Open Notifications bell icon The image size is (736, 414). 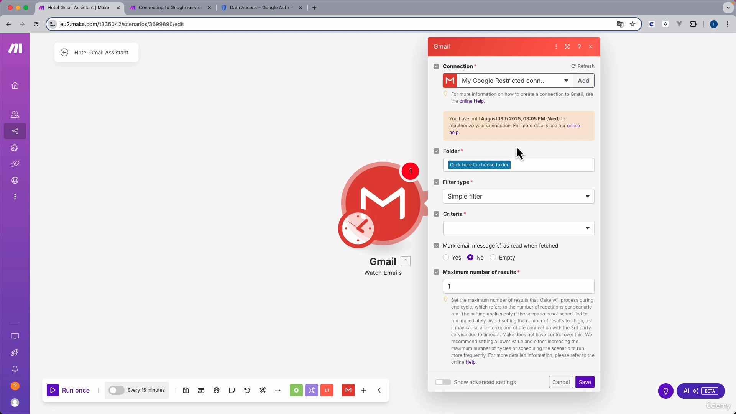tap(15, 369)
